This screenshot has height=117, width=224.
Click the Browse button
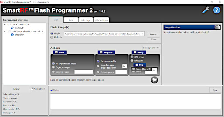(153, 34)
